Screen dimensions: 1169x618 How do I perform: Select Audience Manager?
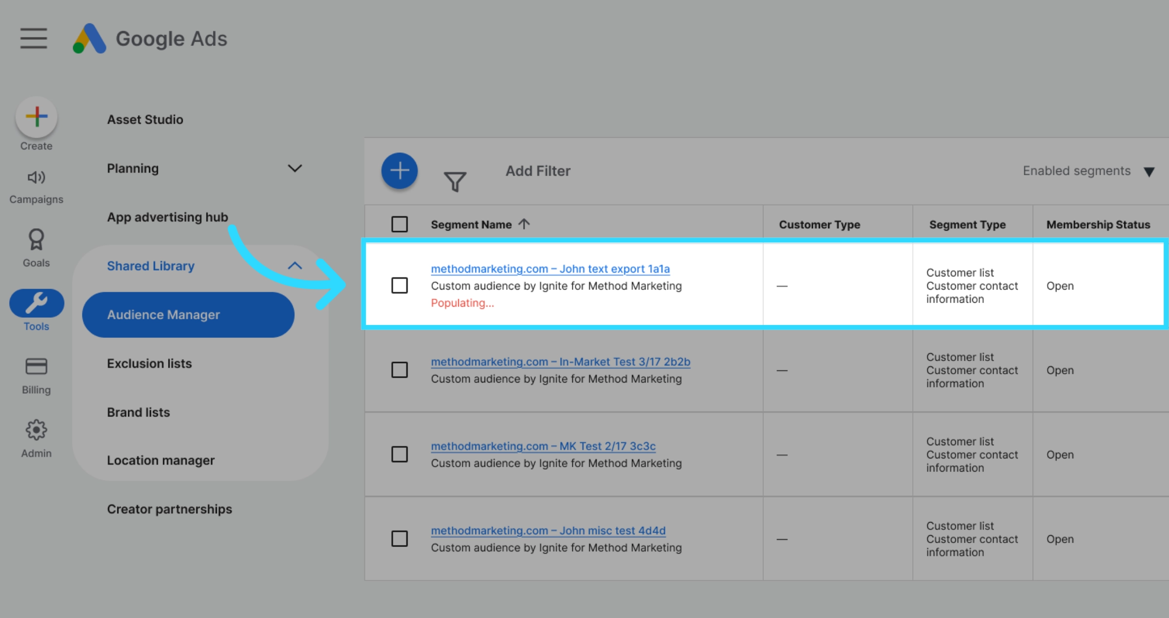click(x=188, y=315)
